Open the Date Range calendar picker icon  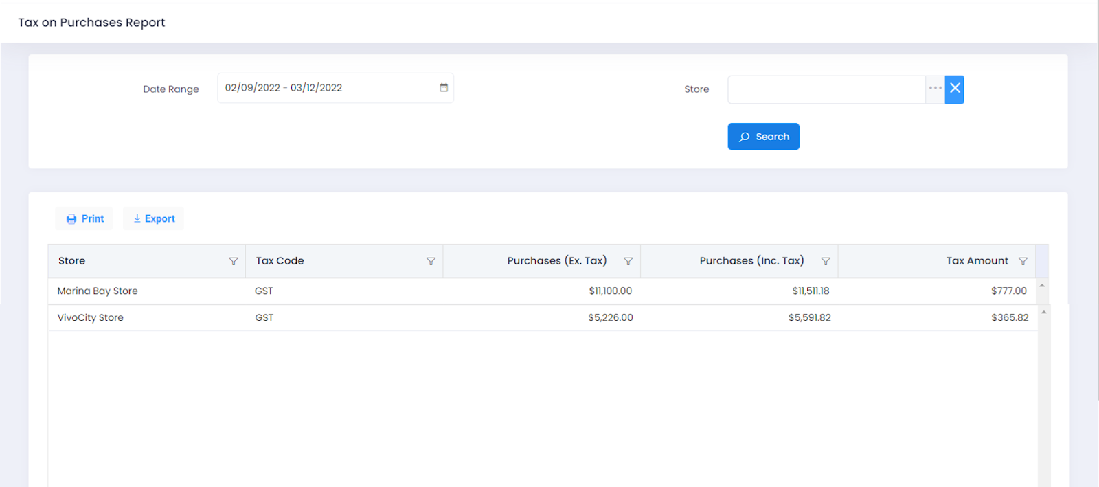click(444, 88)
